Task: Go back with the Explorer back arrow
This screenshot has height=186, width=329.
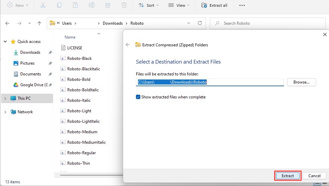Action: (x=7, y=23)
